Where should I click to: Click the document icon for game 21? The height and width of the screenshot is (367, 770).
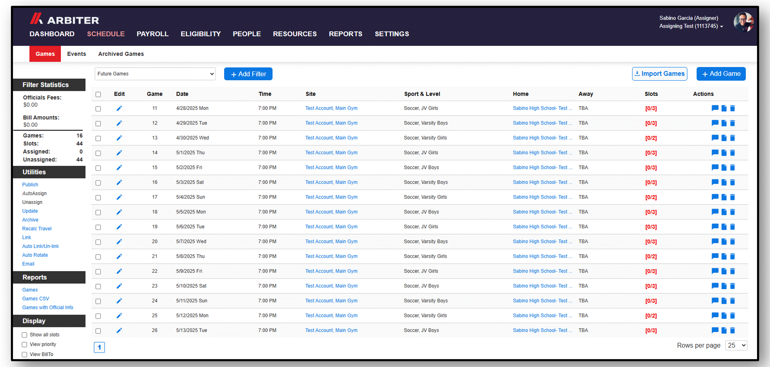coord(724,257)
